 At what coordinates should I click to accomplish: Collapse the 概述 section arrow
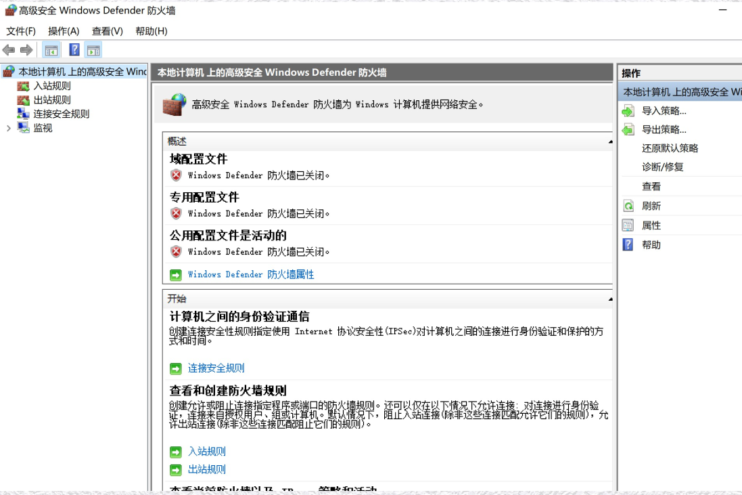point(610,142)
